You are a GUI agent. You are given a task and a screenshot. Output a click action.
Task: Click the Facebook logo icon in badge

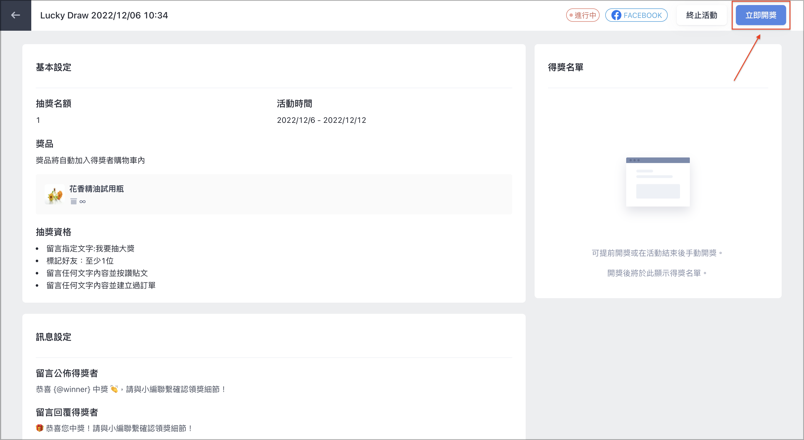pos(616,15)
